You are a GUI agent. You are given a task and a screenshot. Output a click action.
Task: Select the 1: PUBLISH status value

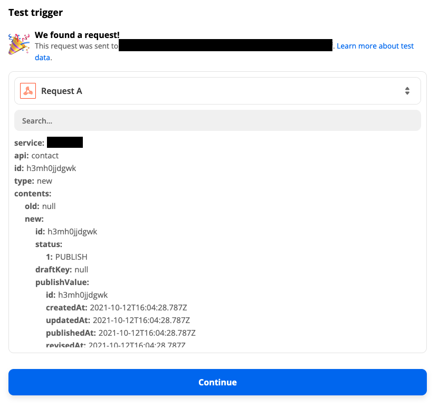click(x=66, y=257)
